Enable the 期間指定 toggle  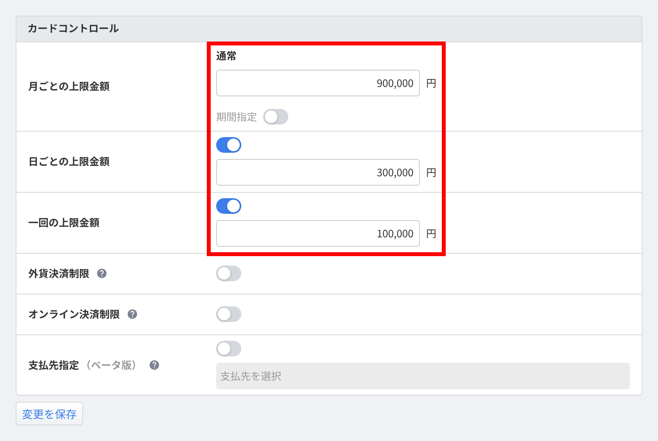click(275, 117)
